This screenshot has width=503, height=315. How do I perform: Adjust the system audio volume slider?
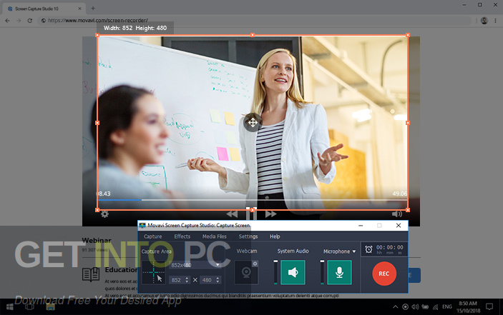pyautogui.click(x=275, y=272)
